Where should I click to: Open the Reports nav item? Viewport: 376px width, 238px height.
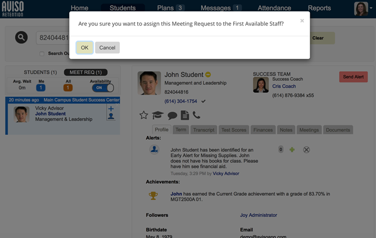pyautogui.click(x=319, y=8)
